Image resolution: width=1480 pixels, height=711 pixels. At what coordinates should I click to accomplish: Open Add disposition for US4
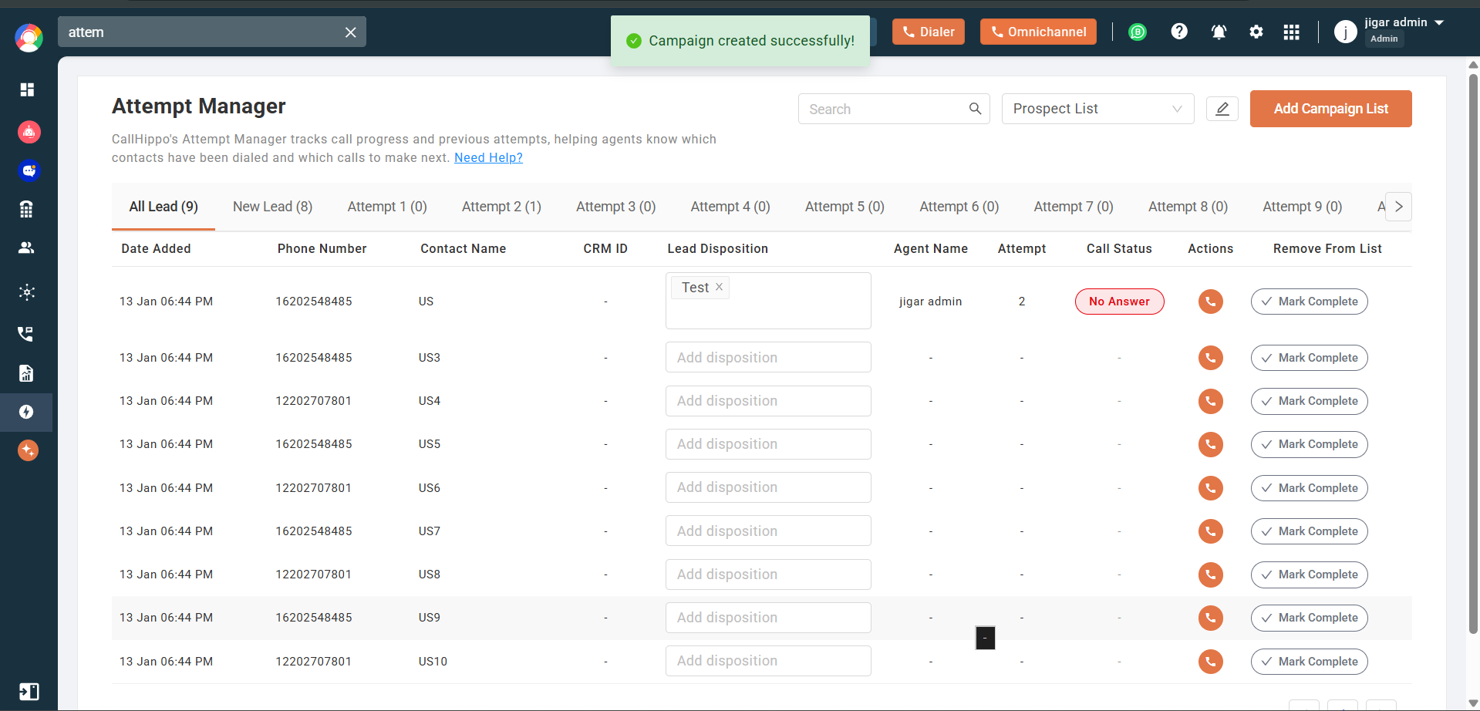click(768, 401)
